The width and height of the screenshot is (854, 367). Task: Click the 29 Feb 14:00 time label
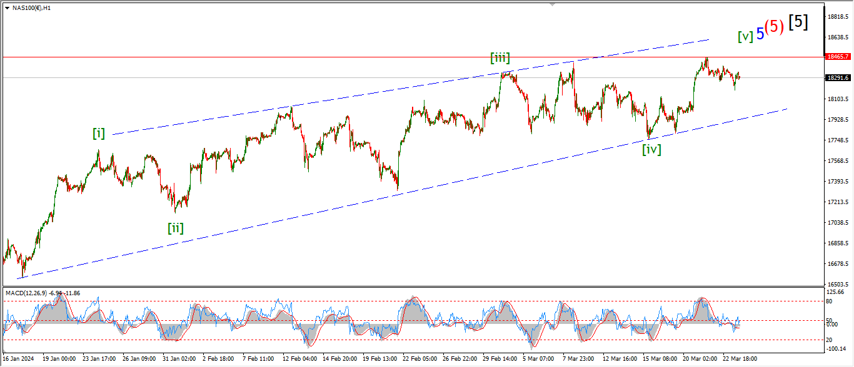point(498,360)
